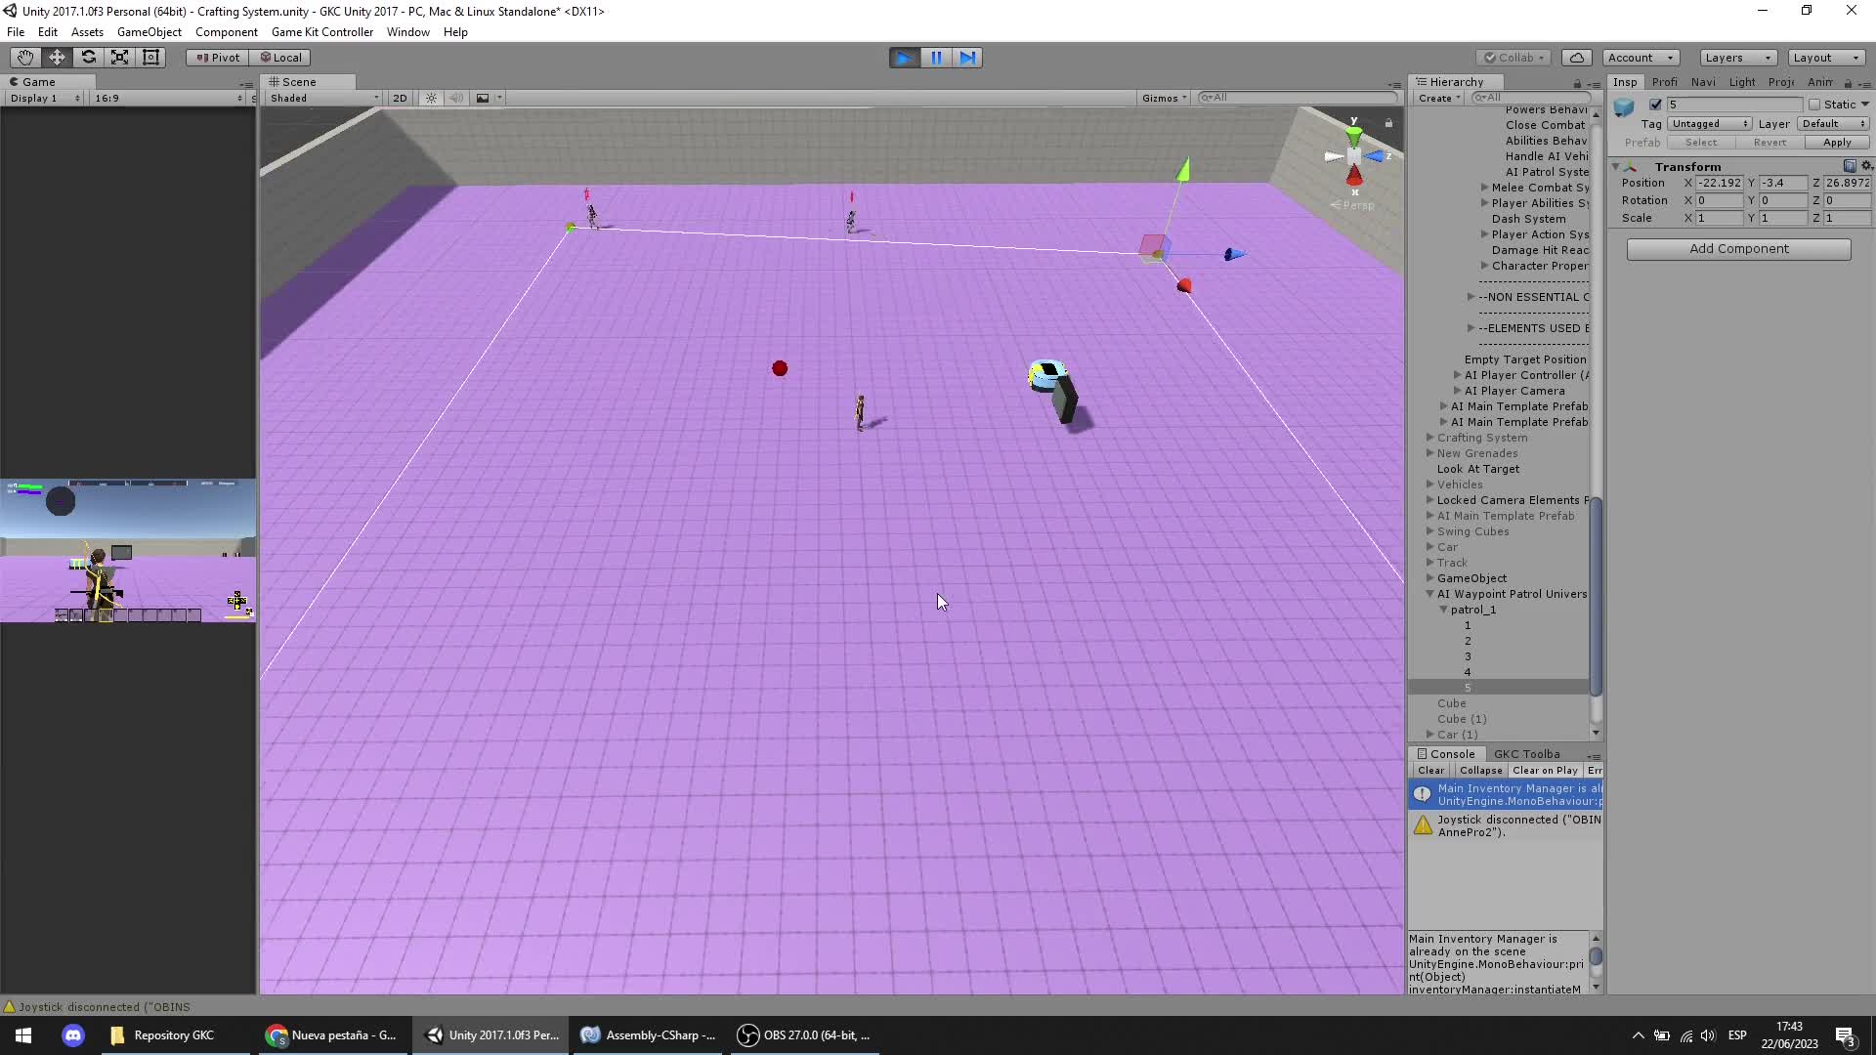Click the Add Component button
Viewport: 1876px width, 1055px height.
1738,249
